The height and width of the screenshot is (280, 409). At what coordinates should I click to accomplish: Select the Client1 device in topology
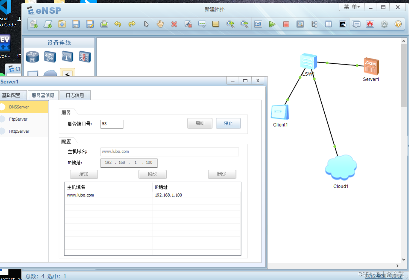[x=280, y=112]
